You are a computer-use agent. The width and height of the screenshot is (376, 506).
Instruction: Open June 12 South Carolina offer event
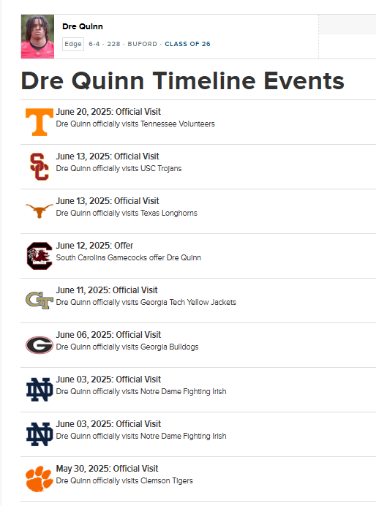tap(198, 256)
